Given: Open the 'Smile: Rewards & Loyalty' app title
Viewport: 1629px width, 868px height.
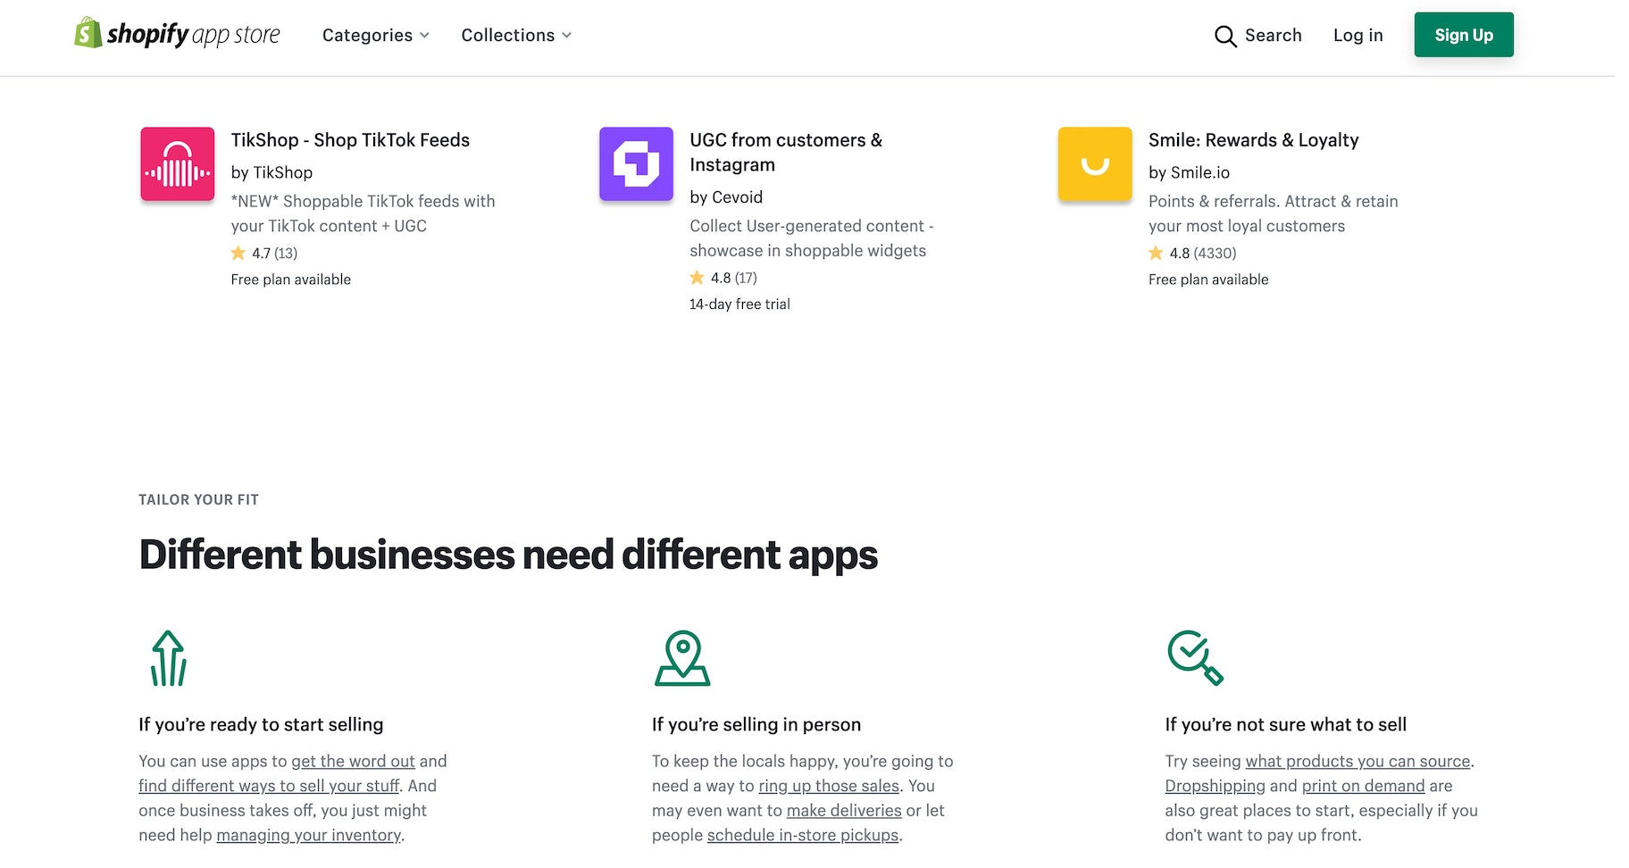Looking at the screenshot, I should pos(1254,140).
